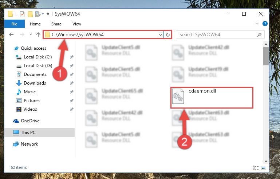Image resolution: width=280 pixels, height=179 pixels.
Task: Switch to details view icon
Action: point(256,168)
